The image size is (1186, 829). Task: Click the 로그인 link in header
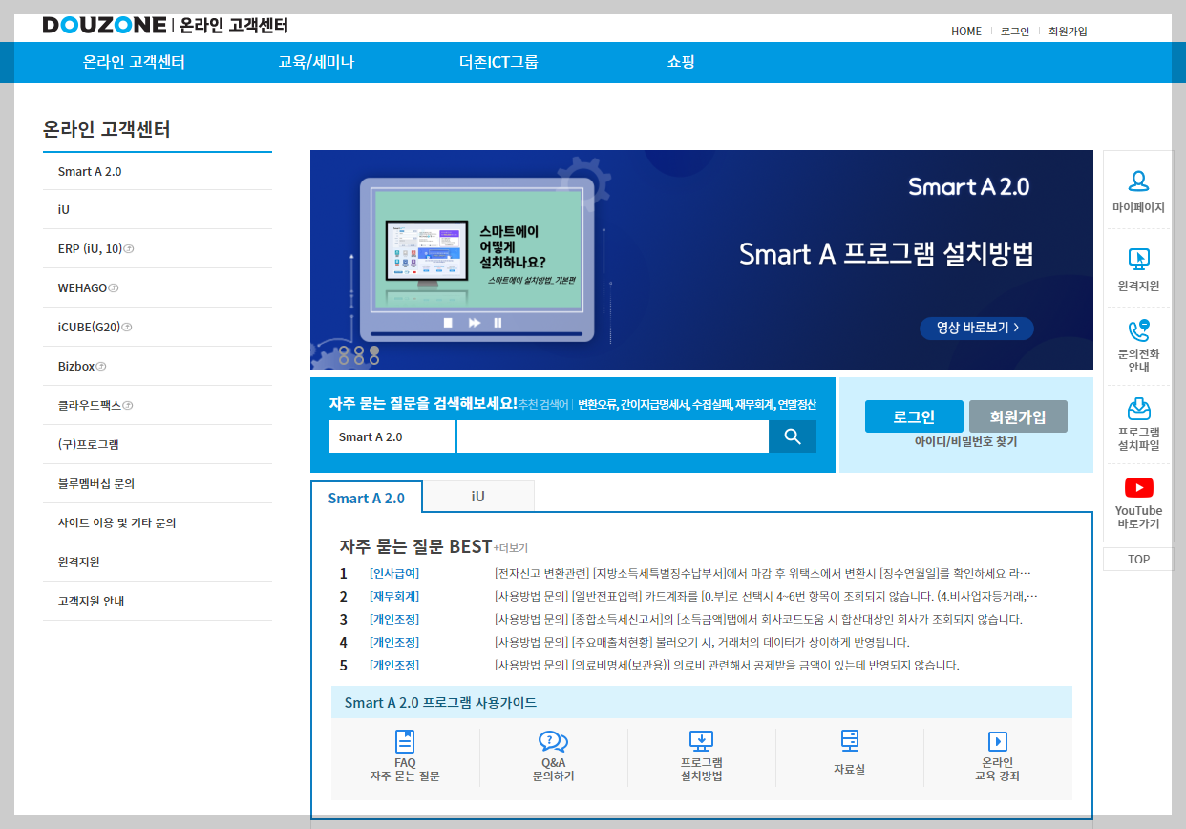pyautogui.click(x=1015, y=32)
